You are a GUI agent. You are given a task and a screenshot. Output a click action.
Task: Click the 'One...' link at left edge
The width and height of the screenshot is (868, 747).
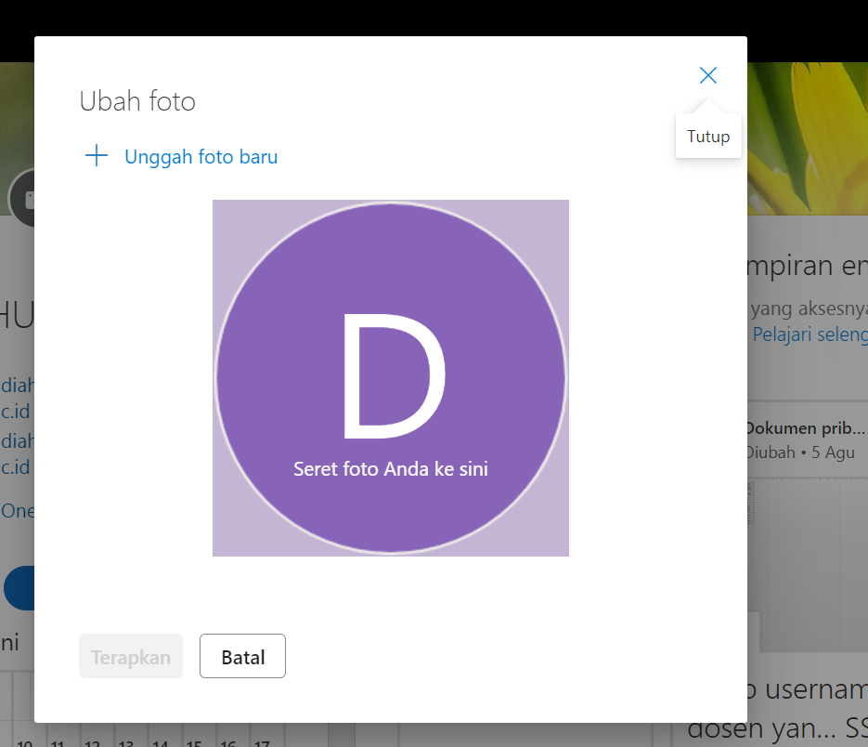(x=17, y=511)
